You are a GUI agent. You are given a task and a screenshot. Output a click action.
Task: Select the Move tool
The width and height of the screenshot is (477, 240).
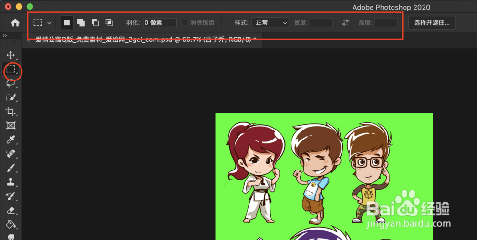(x=10, y=55)
